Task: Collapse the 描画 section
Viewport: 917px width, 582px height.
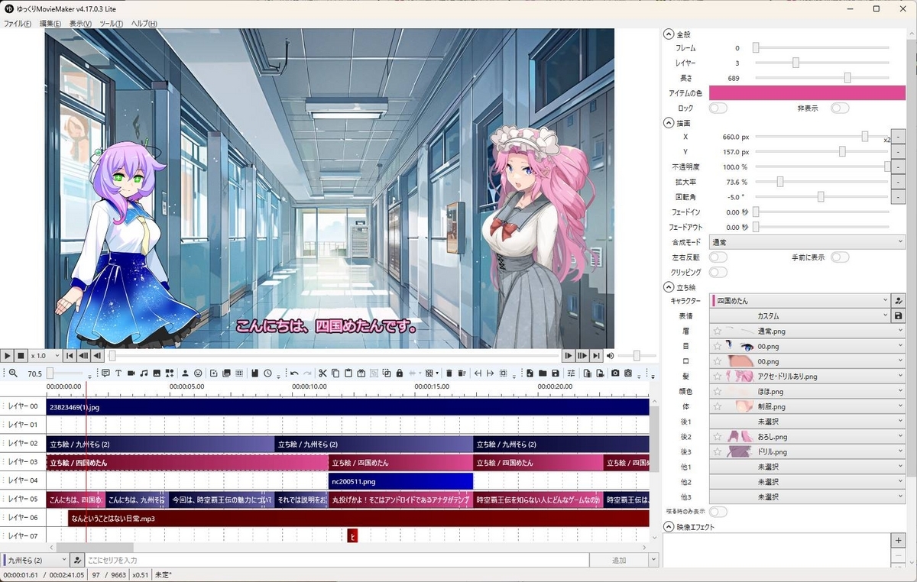Action: [x=669, y=123]
